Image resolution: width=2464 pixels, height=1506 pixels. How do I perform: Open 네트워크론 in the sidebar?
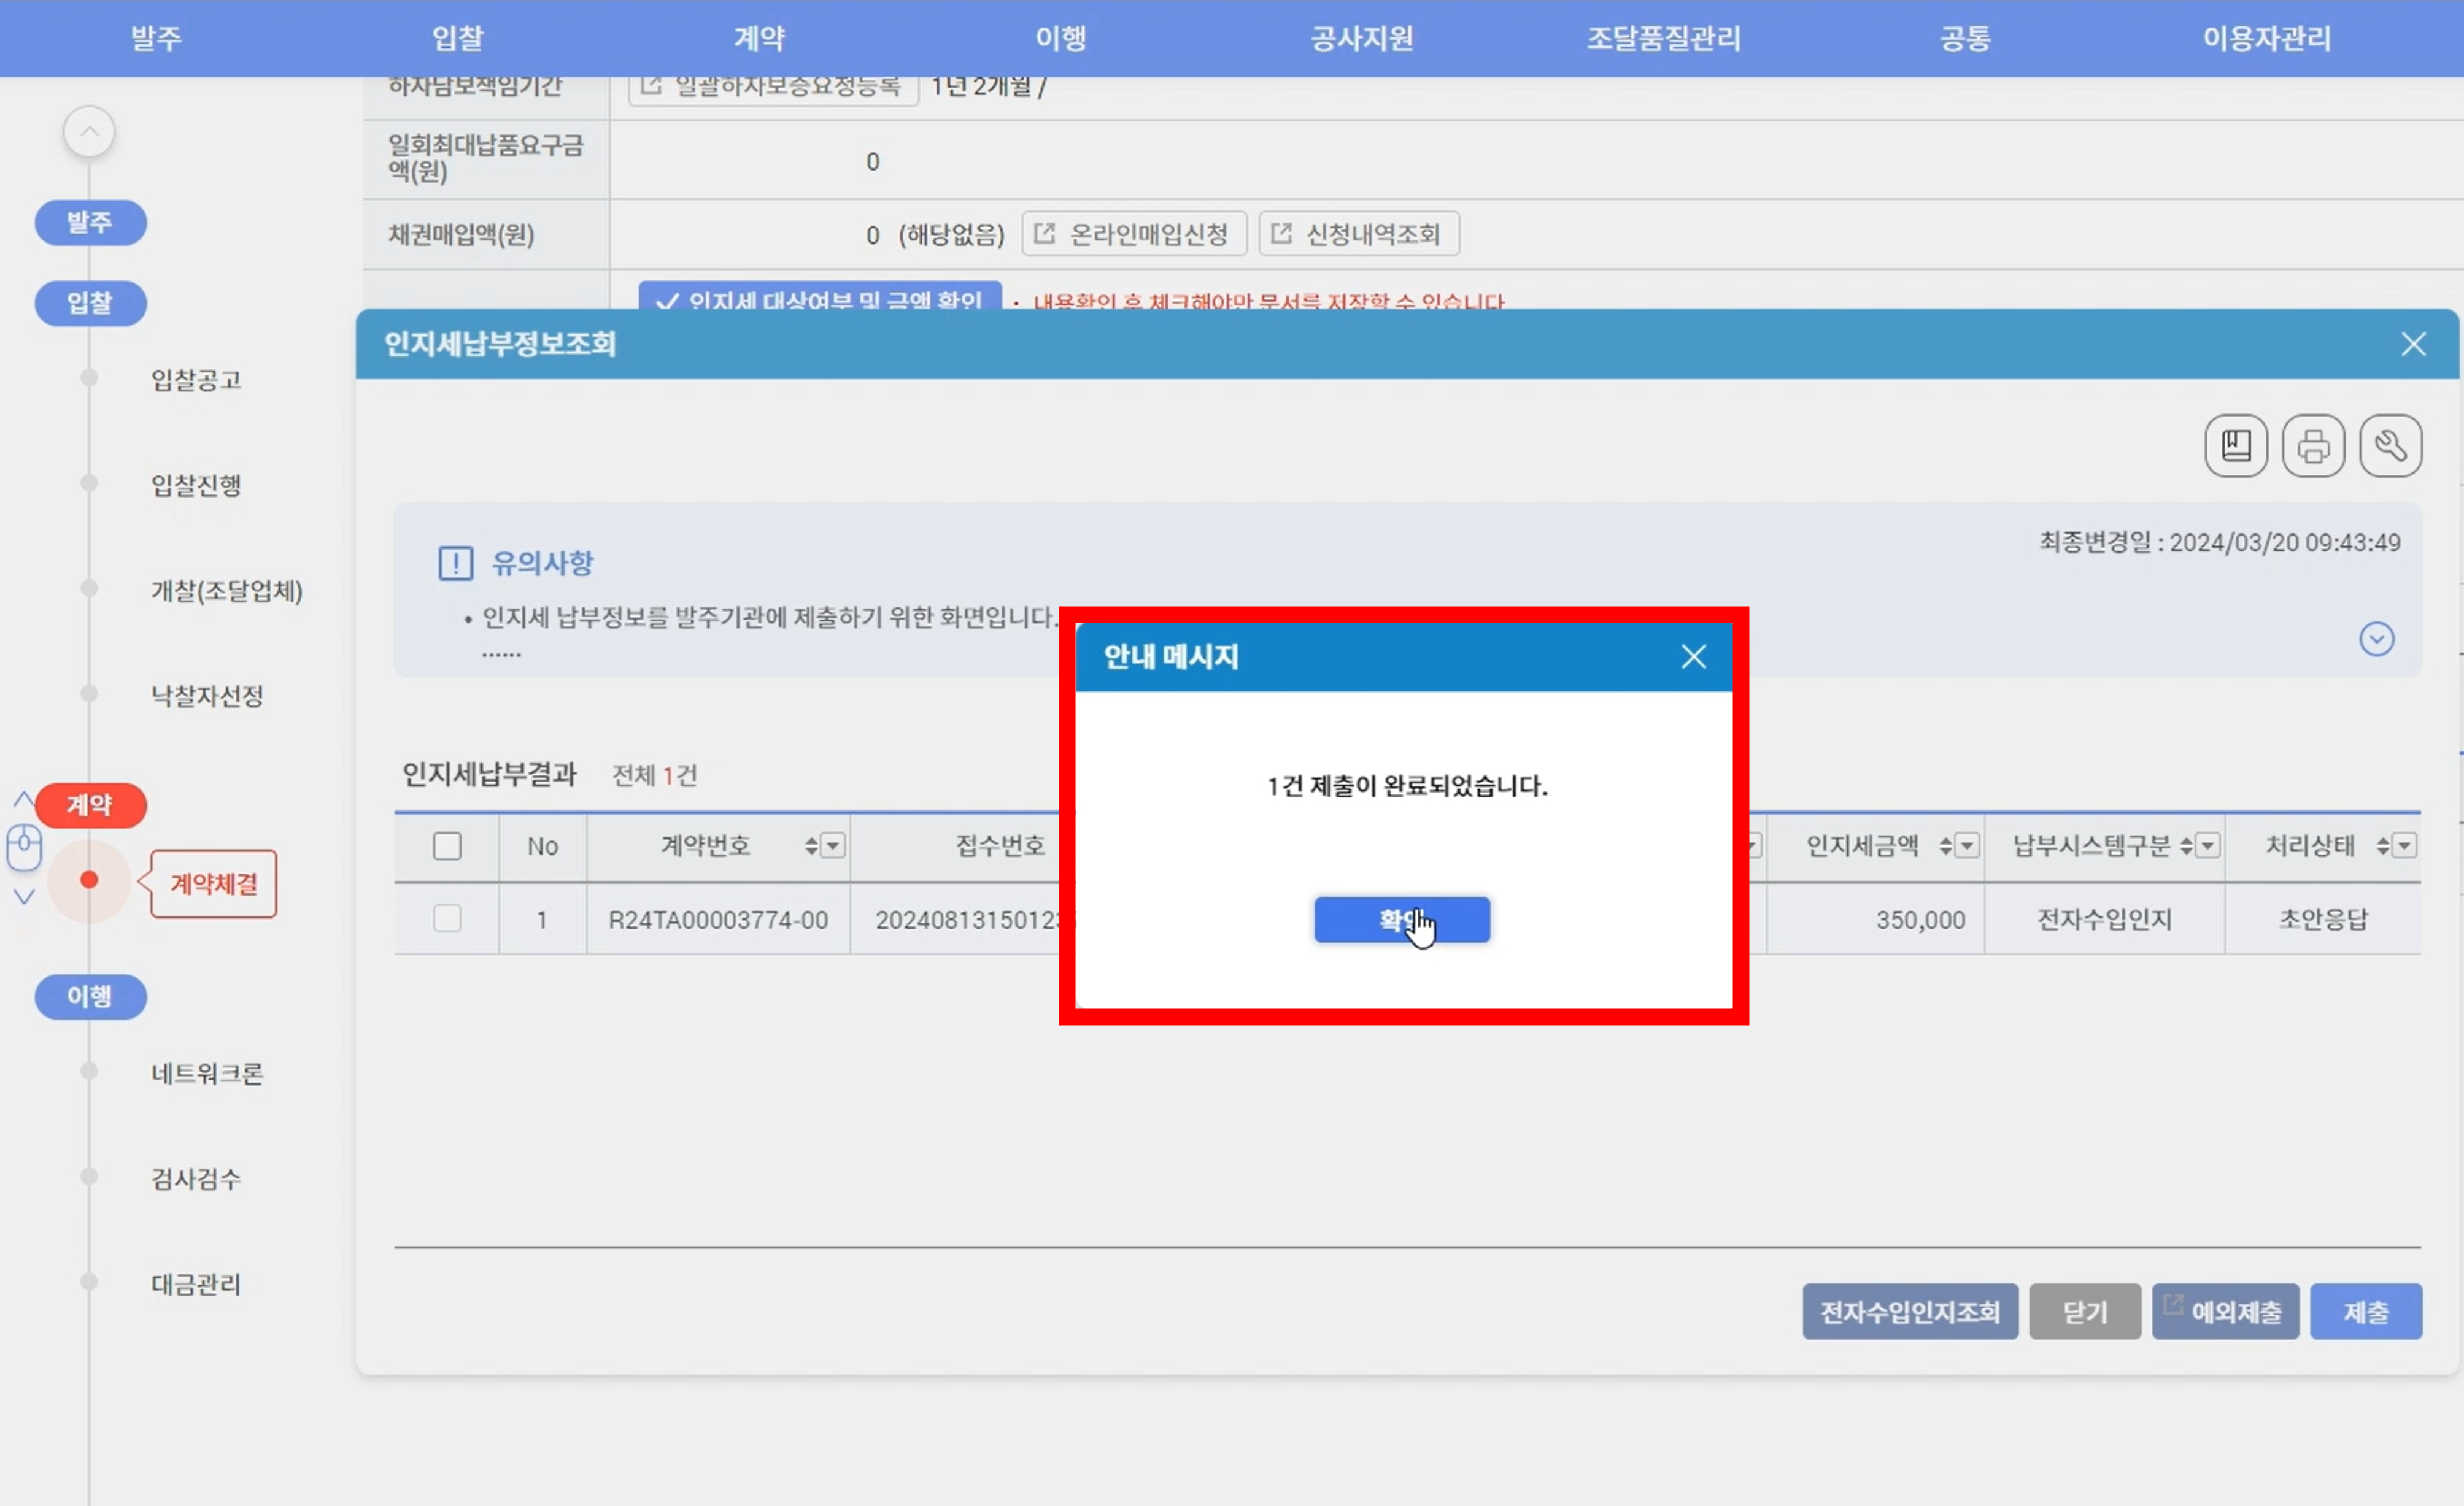pyautogui.click(x=207, y=1074)
